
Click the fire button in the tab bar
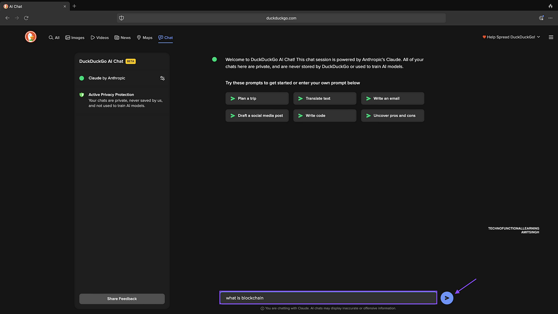(x=550, y=6)
